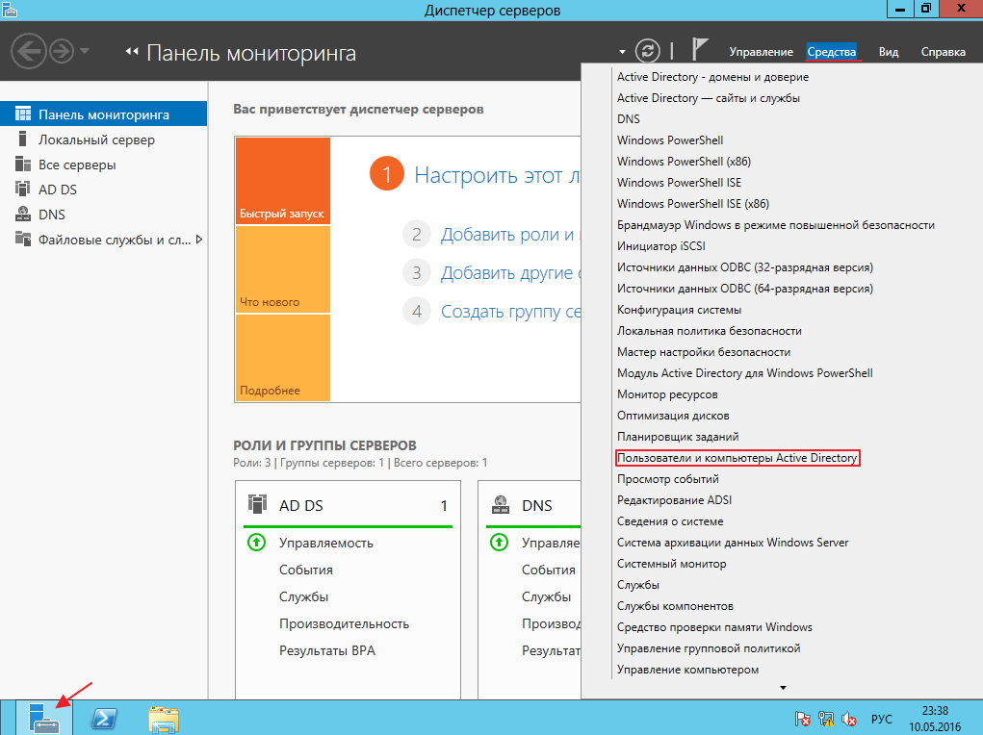Click the Быстрый запуск orange tile

(282, 181)
